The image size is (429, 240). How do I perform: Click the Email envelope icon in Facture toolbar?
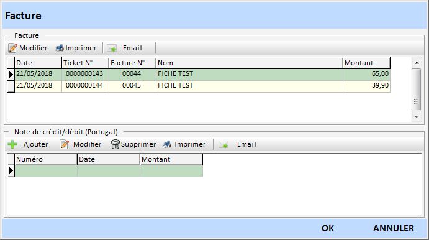[112, 48]
